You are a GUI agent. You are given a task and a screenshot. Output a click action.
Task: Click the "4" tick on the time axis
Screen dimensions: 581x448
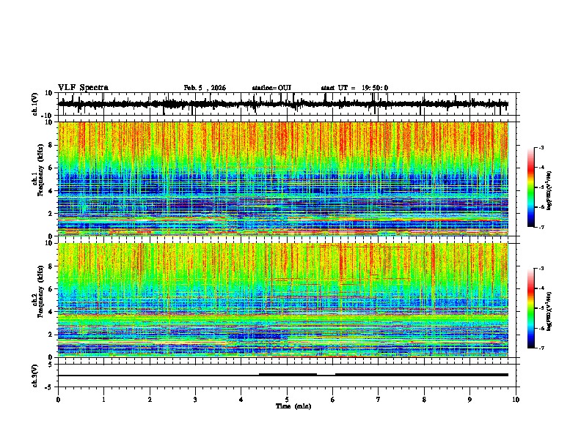241,400
